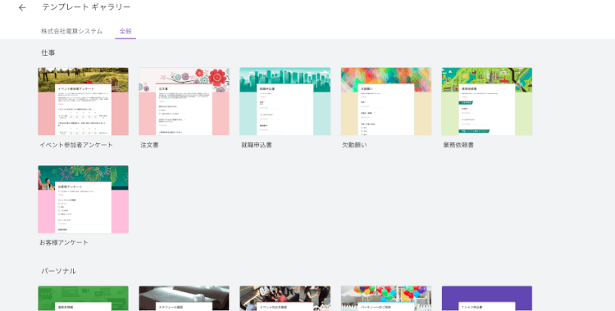Click the 業務依頼書 caption text
This screenshot has width=615, height=311.
click(x=458, y=145)
